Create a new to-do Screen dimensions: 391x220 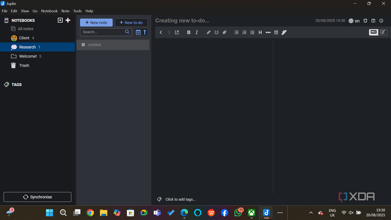[x=131, y=22]
